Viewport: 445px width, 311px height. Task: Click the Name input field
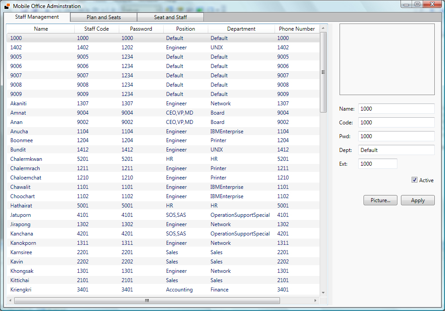point(396,109)
